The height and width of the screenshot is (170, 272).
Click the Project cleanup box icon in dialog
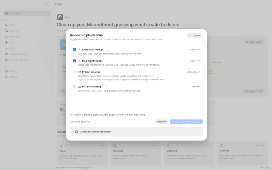click(x=80, y=72)
